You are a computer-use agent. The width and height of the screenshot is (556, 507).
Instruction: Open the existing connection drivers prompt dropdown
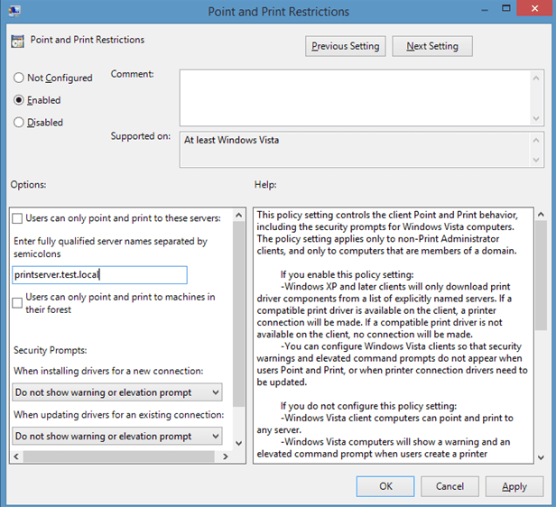point(117,436)
